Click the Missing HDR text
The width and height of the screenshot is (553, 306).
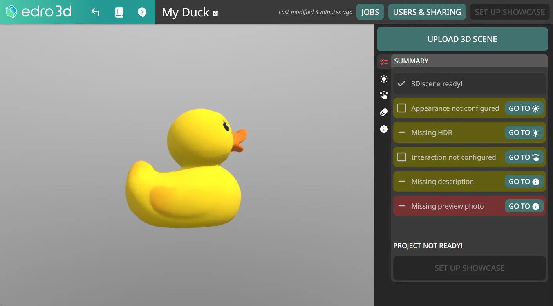coord(432,133)
